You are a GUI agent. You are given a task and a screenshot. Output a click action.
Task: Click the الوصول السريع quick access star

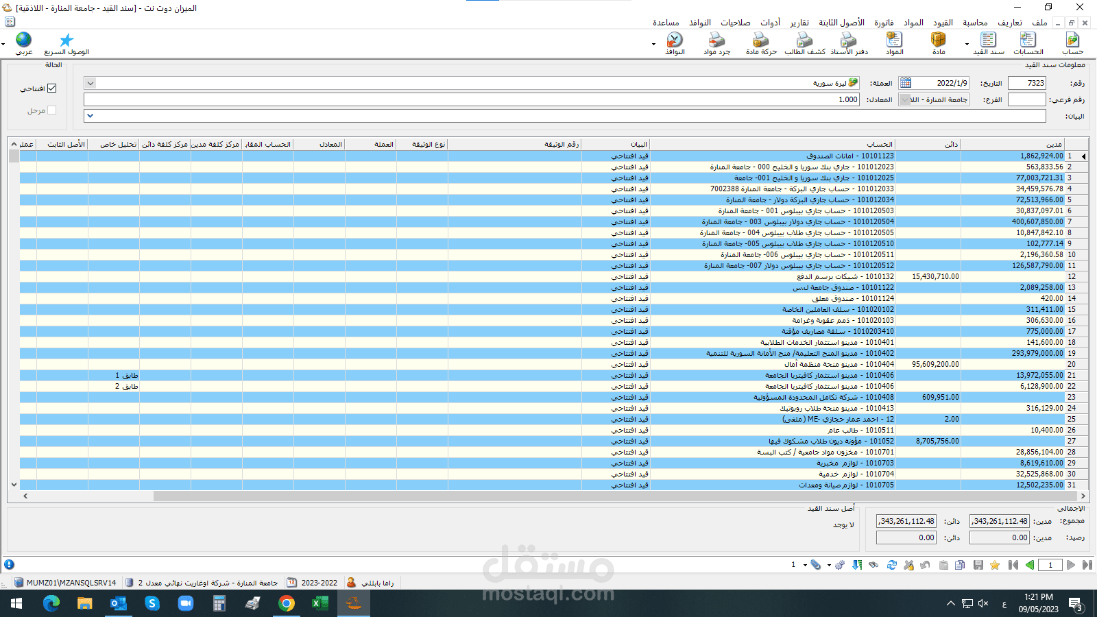pos(67,43)
